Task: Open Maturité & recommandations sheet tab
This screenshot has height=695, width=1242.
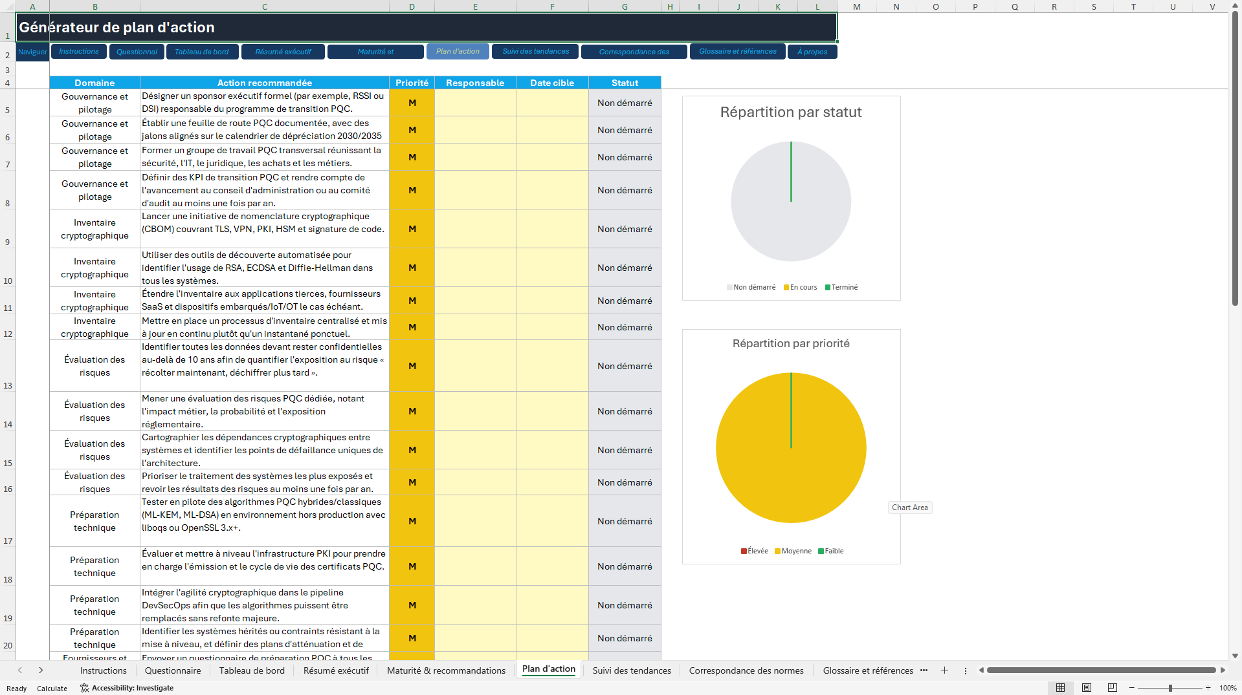Action: (446, 670)
